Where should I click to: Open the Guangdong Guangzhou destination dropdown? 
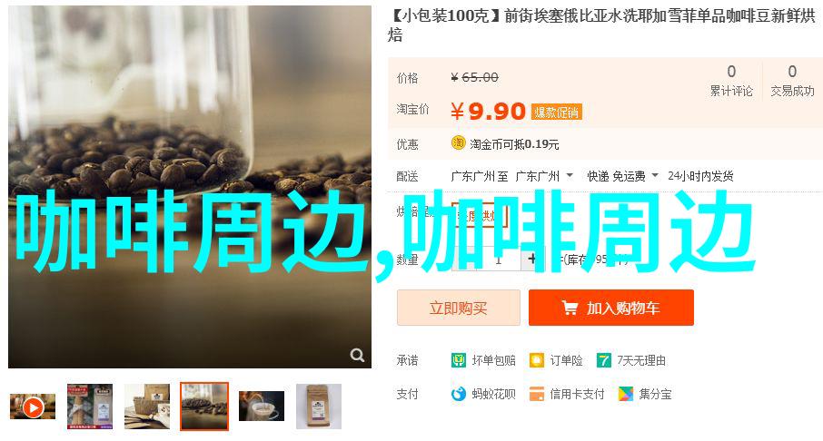[544, 176]
